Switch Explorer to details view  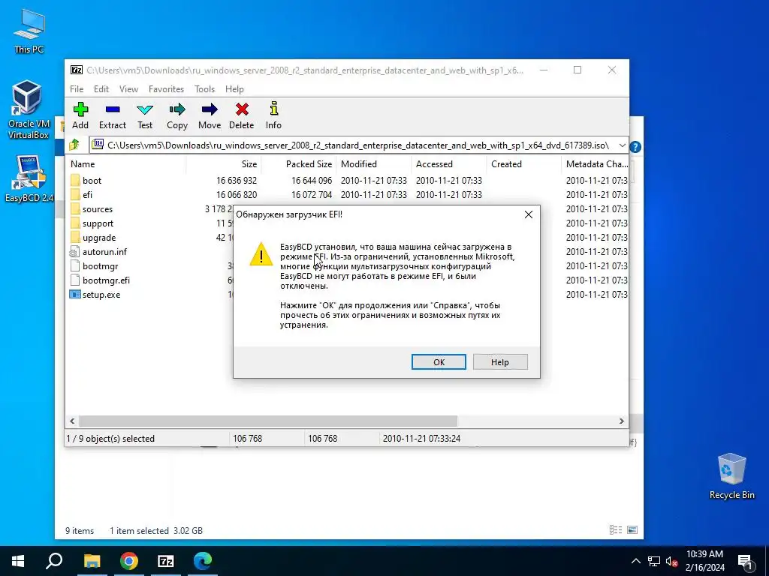(616, 530)
